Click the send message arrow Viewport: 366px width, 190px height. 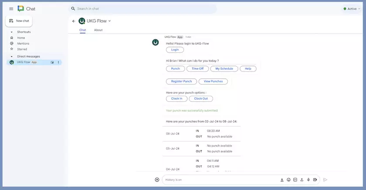[x=325, y=180]
